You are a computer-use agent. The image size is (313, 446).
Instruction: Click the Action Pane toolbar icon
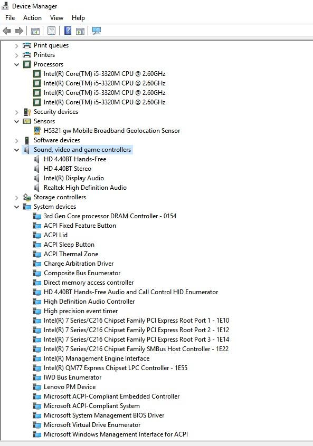[x=80, y=31]
